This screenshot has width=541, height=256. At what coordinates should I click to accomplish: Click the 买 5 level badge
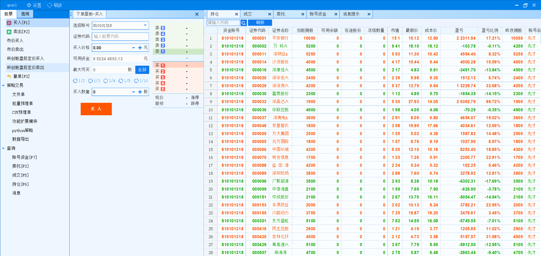[x=163, y=89]
